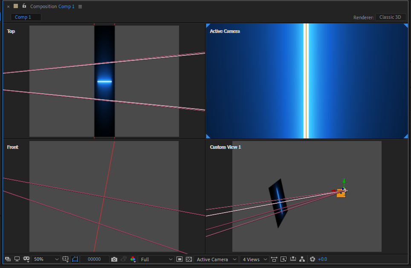Click the Classic 3D renderer button
411x268 pixels.
pos(390,17)
